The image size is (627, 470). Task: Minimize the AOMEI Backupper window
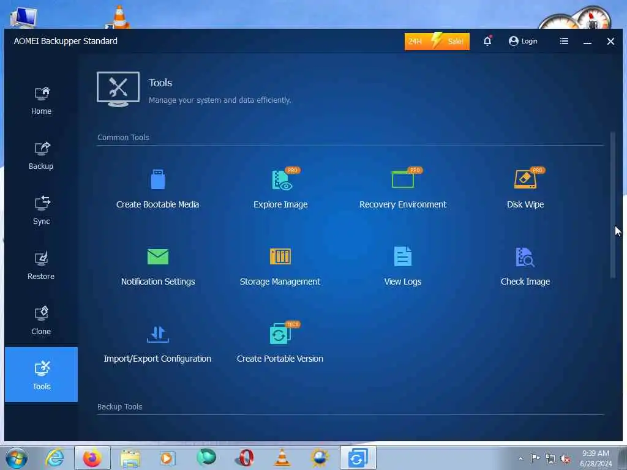pos(587,41)
